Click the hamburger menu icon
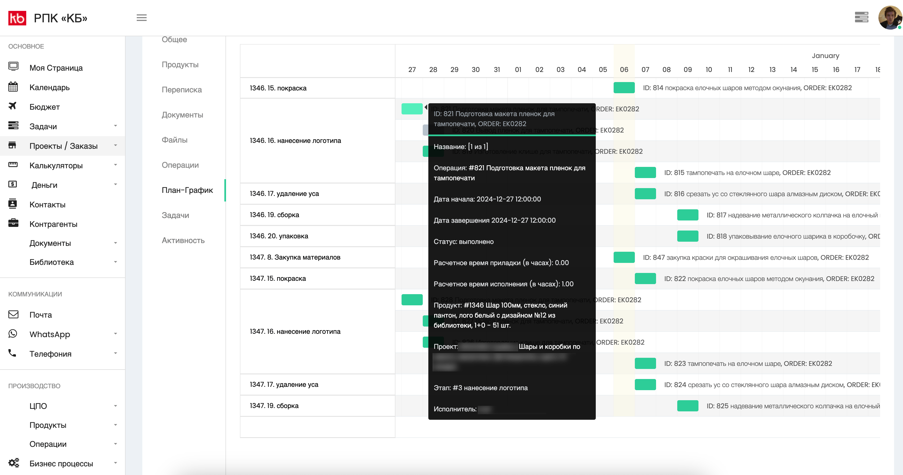 pos(142,18)
